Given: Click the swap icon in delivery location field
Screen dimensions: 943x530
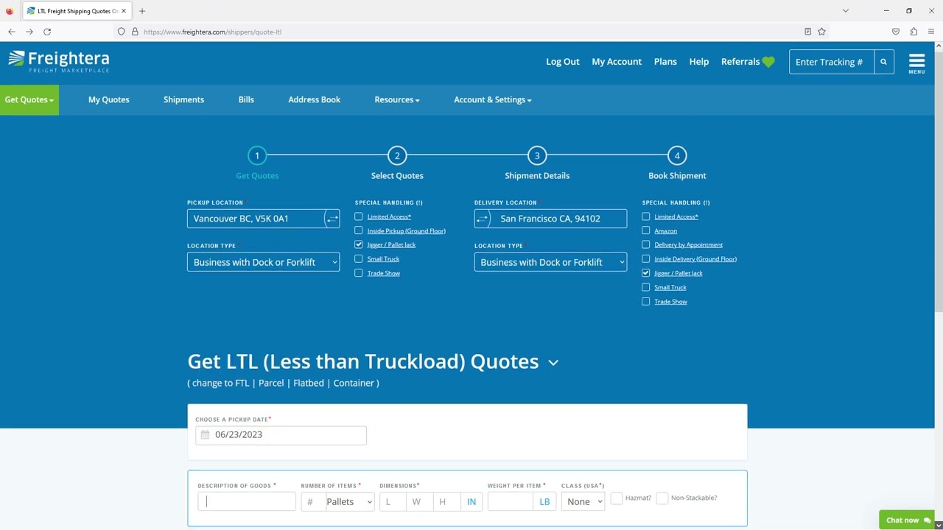Looking at the screenshot, I should pos(483,219).
